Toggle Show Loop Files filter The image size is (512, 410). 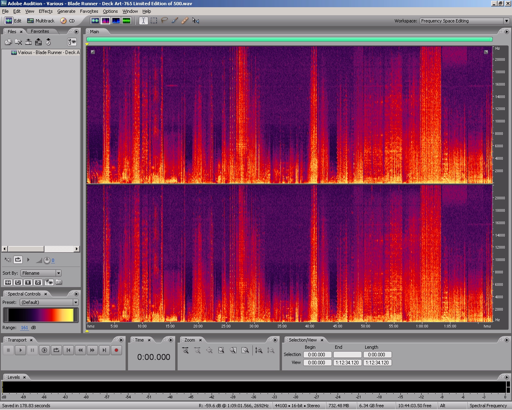(x=18, y=282)
